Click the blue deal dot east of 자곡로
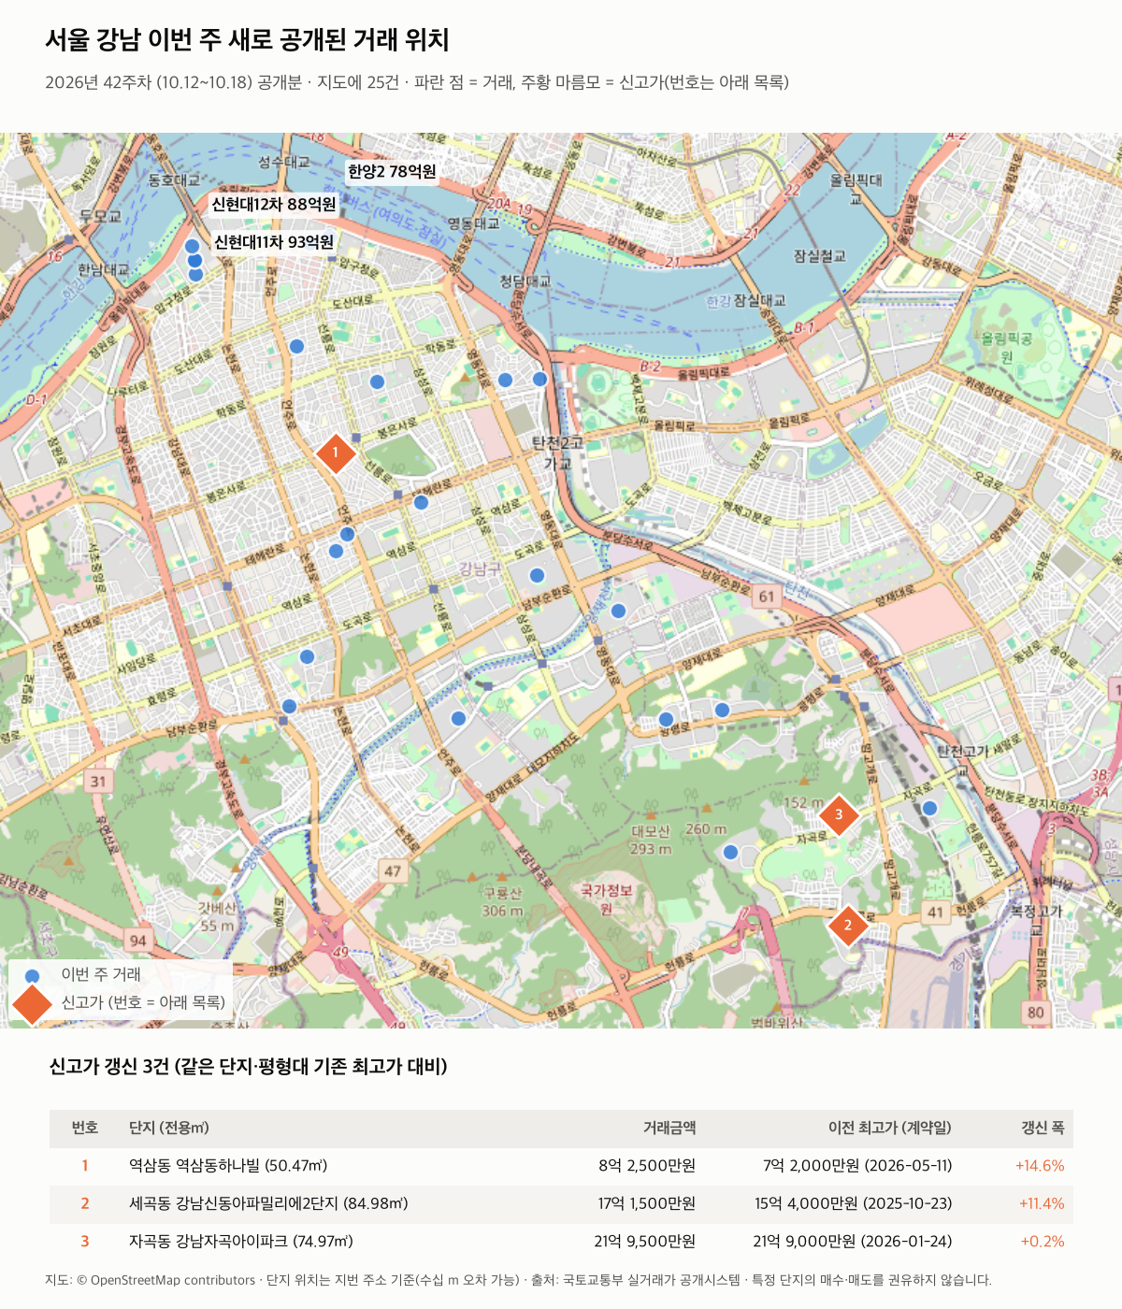Screen dimensions: 1122x1309 click(x=929, y=808)
